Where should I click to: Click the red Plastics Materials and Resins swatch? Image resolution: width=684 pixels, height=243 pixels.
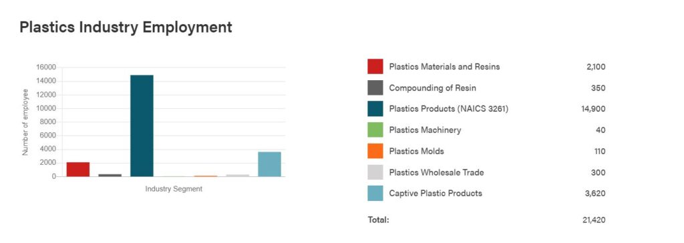coord(375,67)
